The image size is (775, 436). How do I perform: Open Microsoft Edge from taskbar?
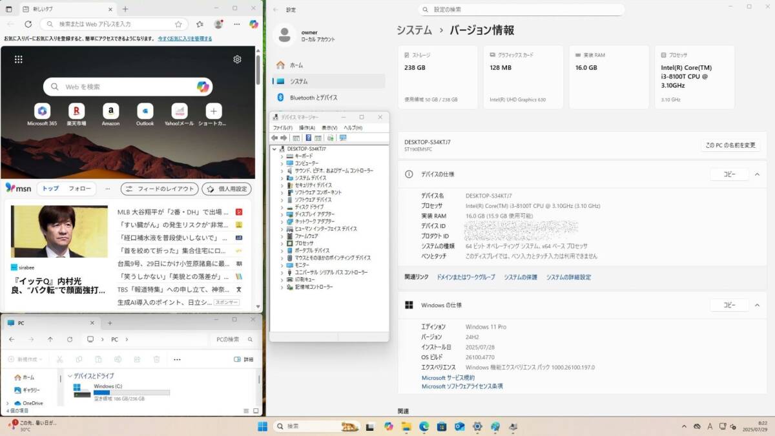point(424,426)
